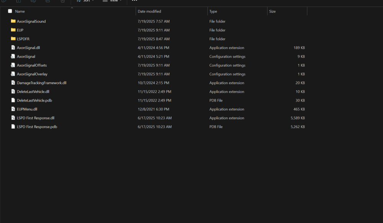Image resolution: width=383 pixels, height=223 pixels.
Task: Open the See more ellipsis menu
Action: pos(134,1)
